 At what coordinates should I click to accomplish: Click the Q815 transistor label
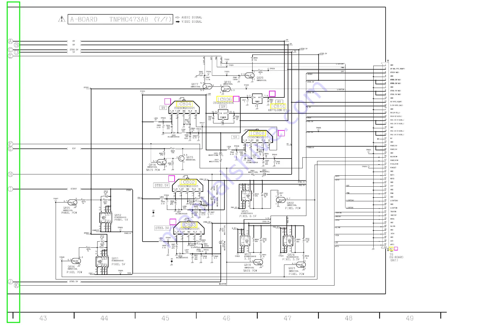[x=190, y=158]
